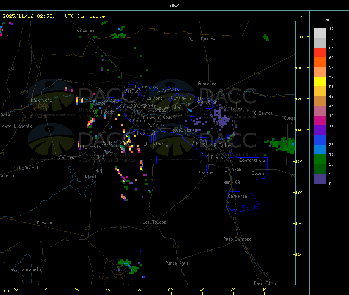Click the 'Paso_Barroso' label
The image size is (349, 295).
[x=237, y=239]
